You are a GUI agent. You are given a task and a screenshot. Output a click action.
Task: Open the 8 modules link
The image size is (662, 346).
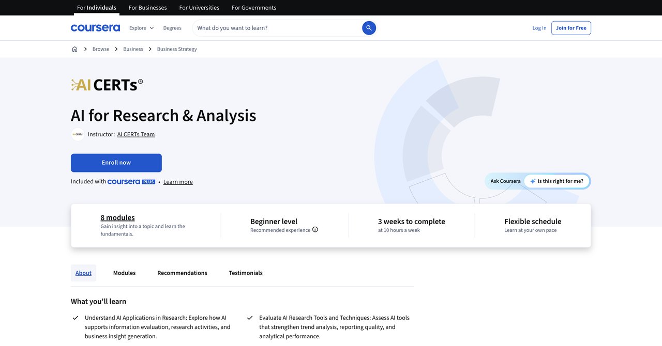(117, 217)
